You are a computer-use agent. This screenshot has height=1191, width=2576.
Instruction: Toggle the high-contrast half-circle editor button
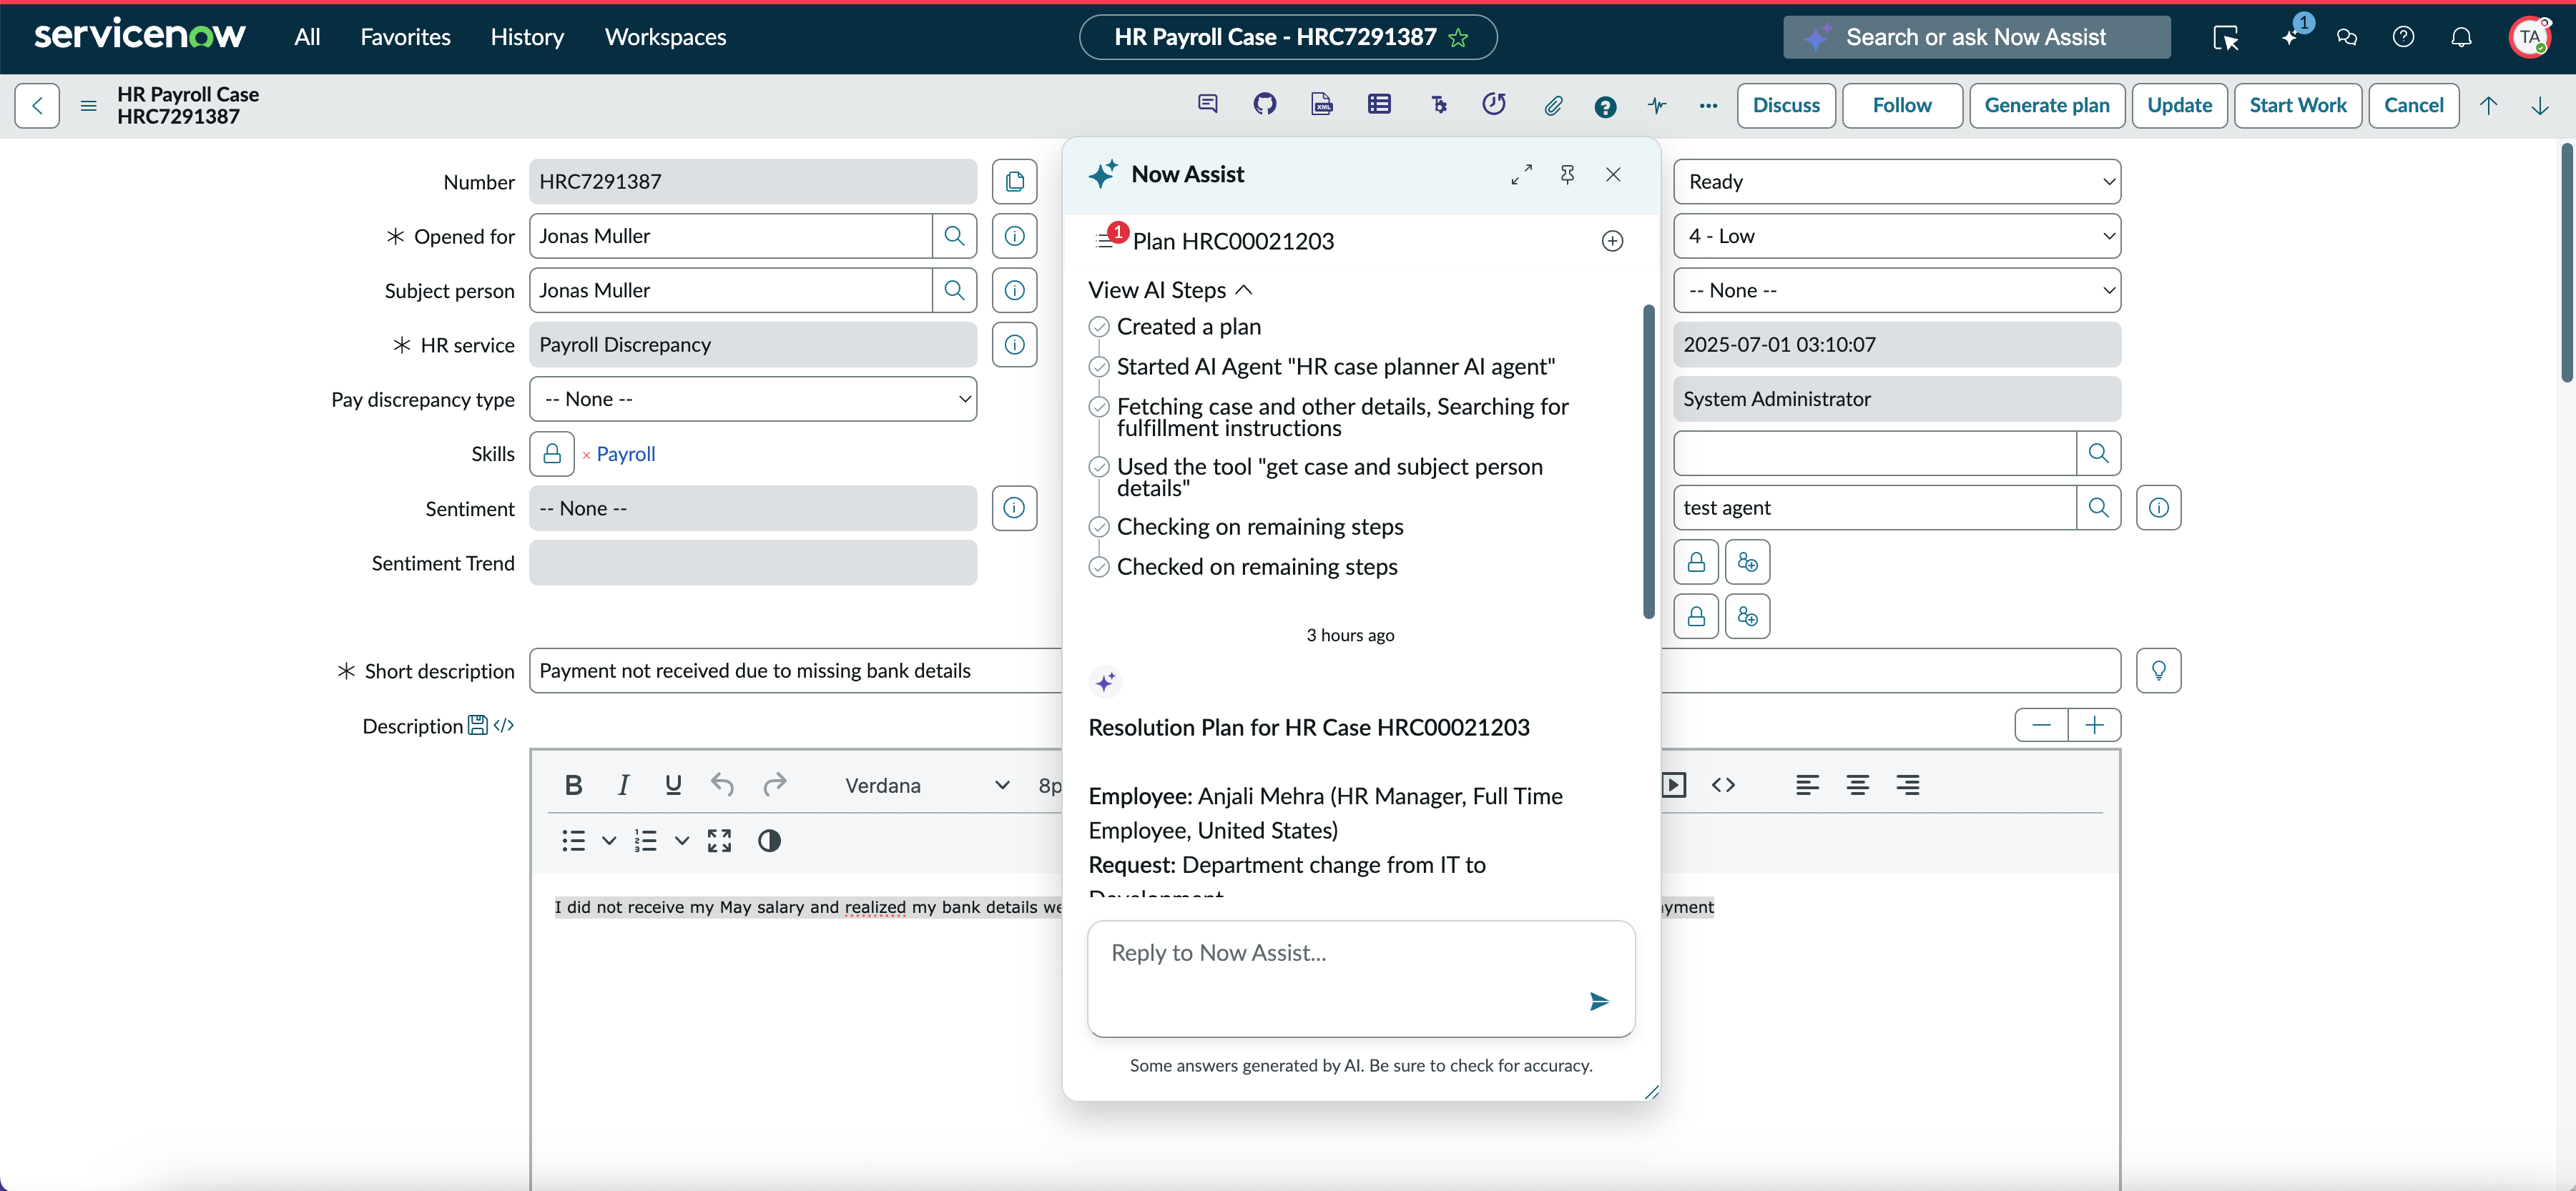click(768, 841)
